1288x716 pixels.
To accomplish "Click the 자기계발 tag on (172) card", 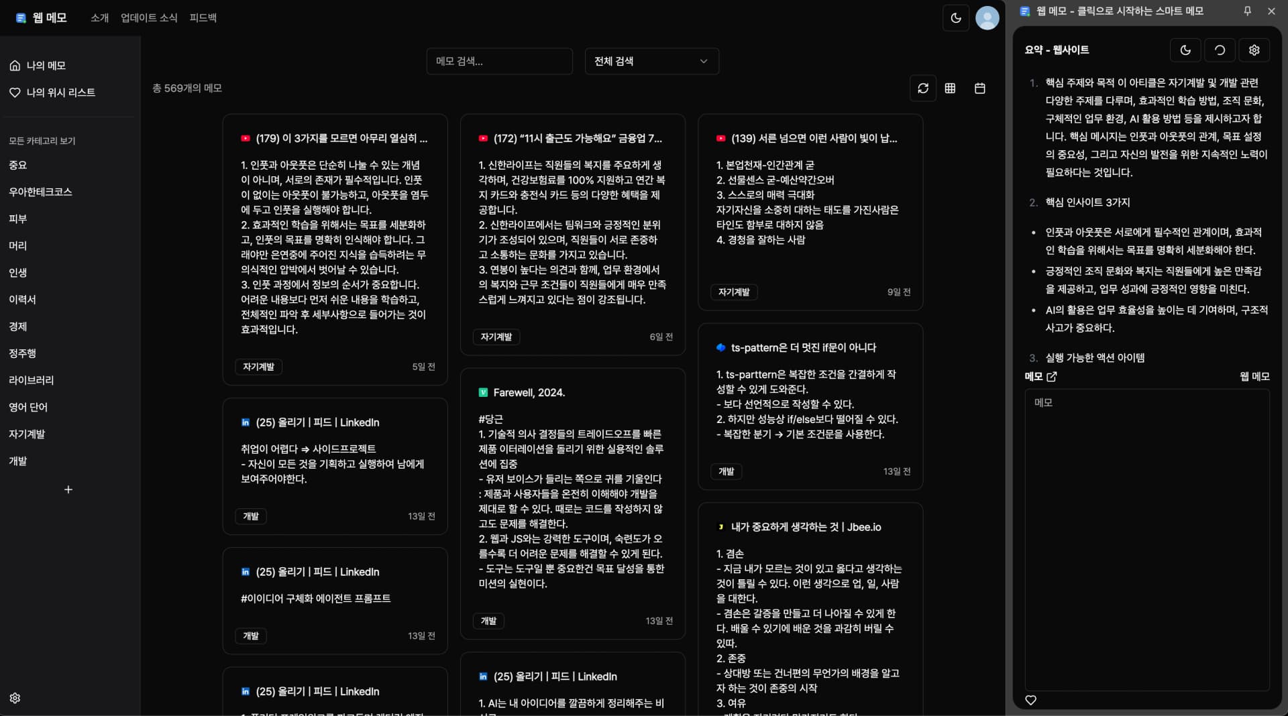I will point(496,337).
